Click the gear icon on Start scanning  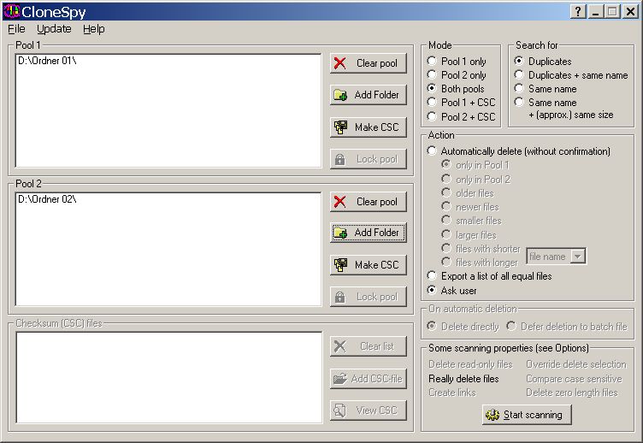tap(493, 415)
